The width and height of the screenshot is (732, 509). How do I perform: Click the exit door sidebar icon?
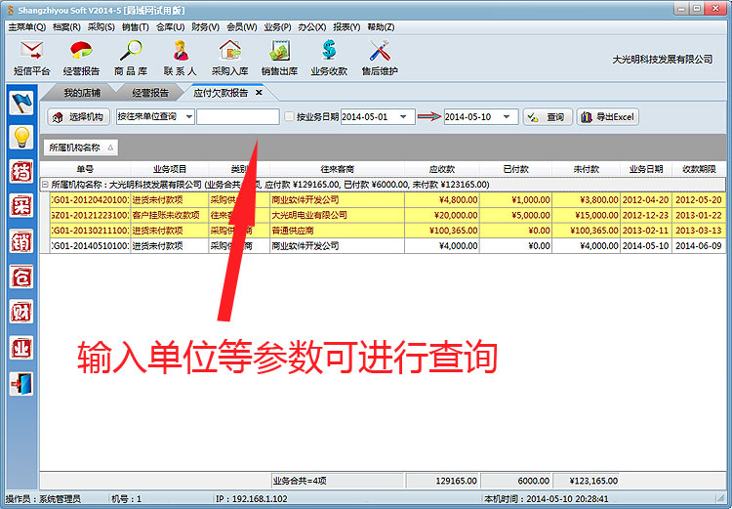coord(21,384)
